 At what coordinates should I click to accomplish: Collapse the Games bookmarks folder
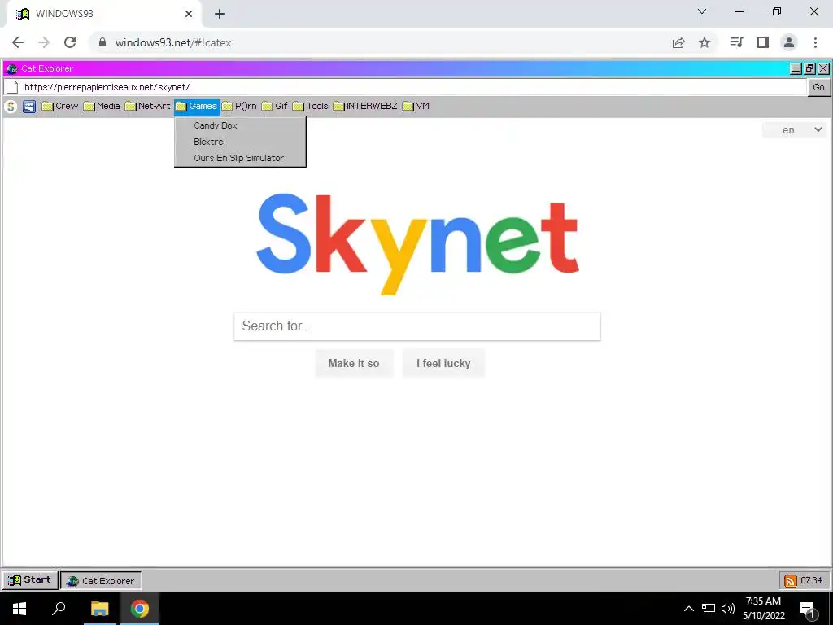197,107
